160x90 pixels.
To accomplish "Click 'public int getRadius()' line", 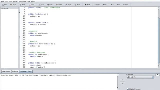I will [x=39, y=33].
